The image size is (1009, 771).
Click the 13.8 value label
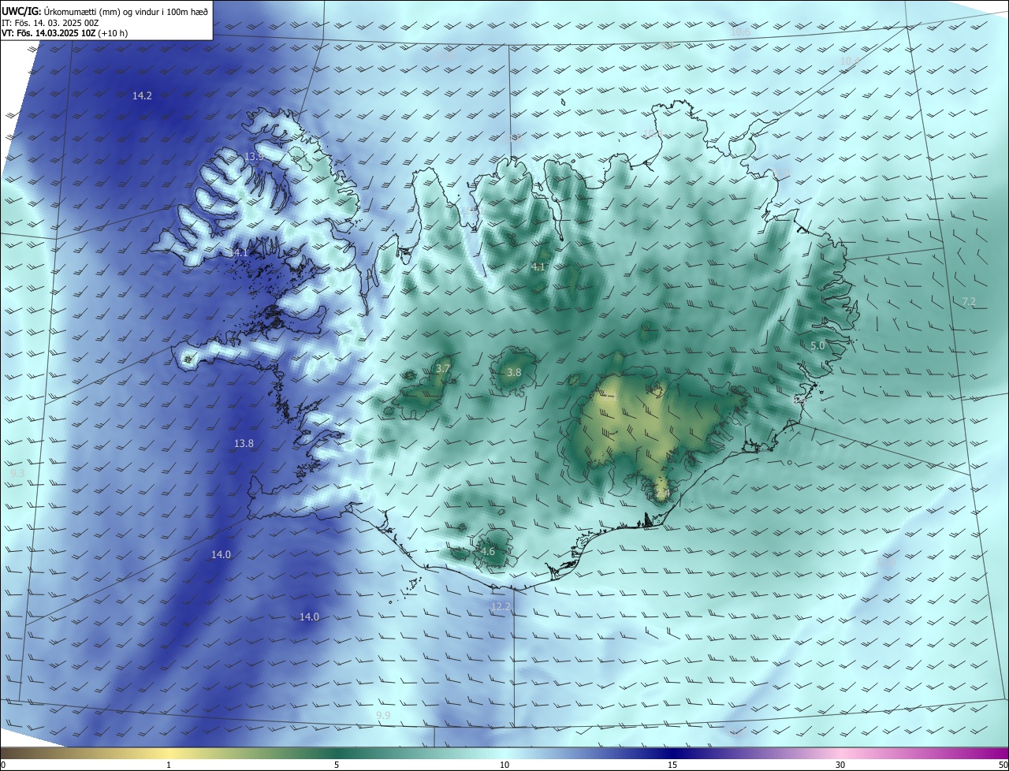tap(244, 444)
